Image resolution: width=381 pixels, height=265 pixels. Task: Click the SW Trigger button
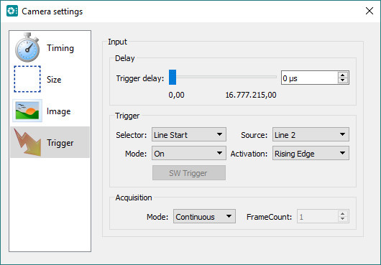click(x=189, y=173)
